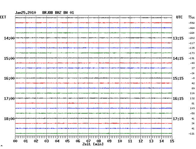Click the 02 minute axis label
Image resolution: width=196 pixels, height=149 pixels.
36,141
